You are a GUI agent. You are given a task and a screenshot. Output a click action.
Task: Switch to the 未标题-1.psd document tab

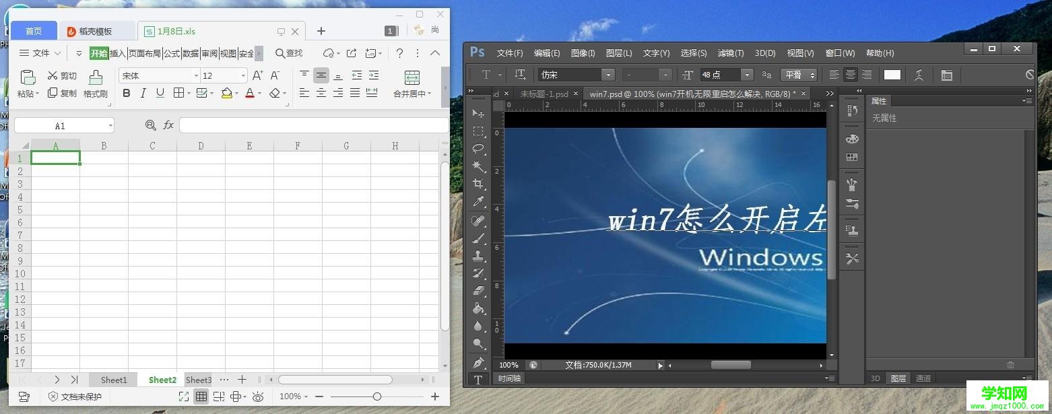click(544, 94)
